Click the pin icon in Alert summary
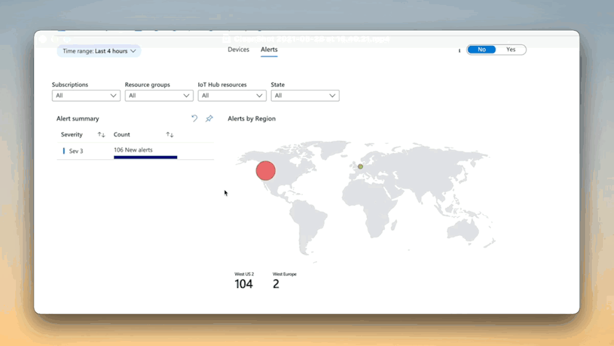Image resolution: width=614 pixels, height=346 pixels. 209,118
